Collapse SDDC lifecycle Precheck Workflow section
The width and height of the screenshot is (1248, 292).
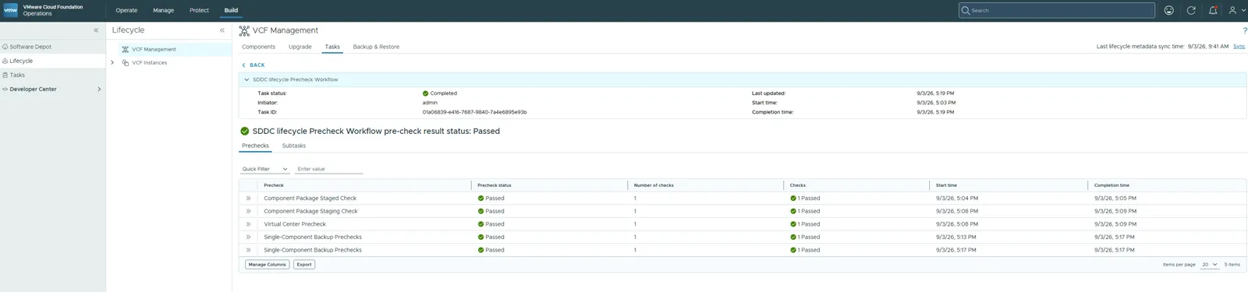point(246,79)
